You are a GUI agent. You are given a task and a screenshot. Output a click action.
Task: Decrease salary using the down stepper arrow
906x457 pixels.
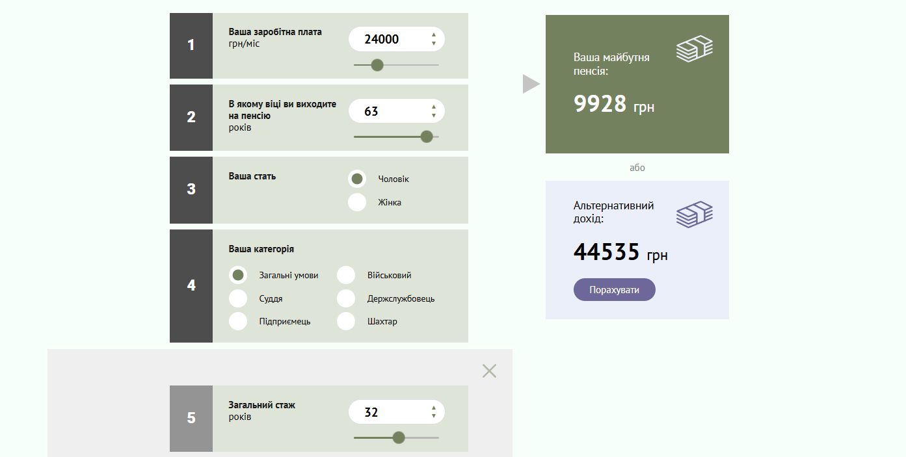[434, 44]
